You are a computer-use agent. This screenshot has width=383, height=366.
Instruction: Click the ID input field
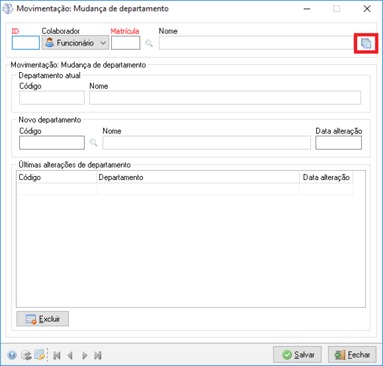[x=26, y=43]
